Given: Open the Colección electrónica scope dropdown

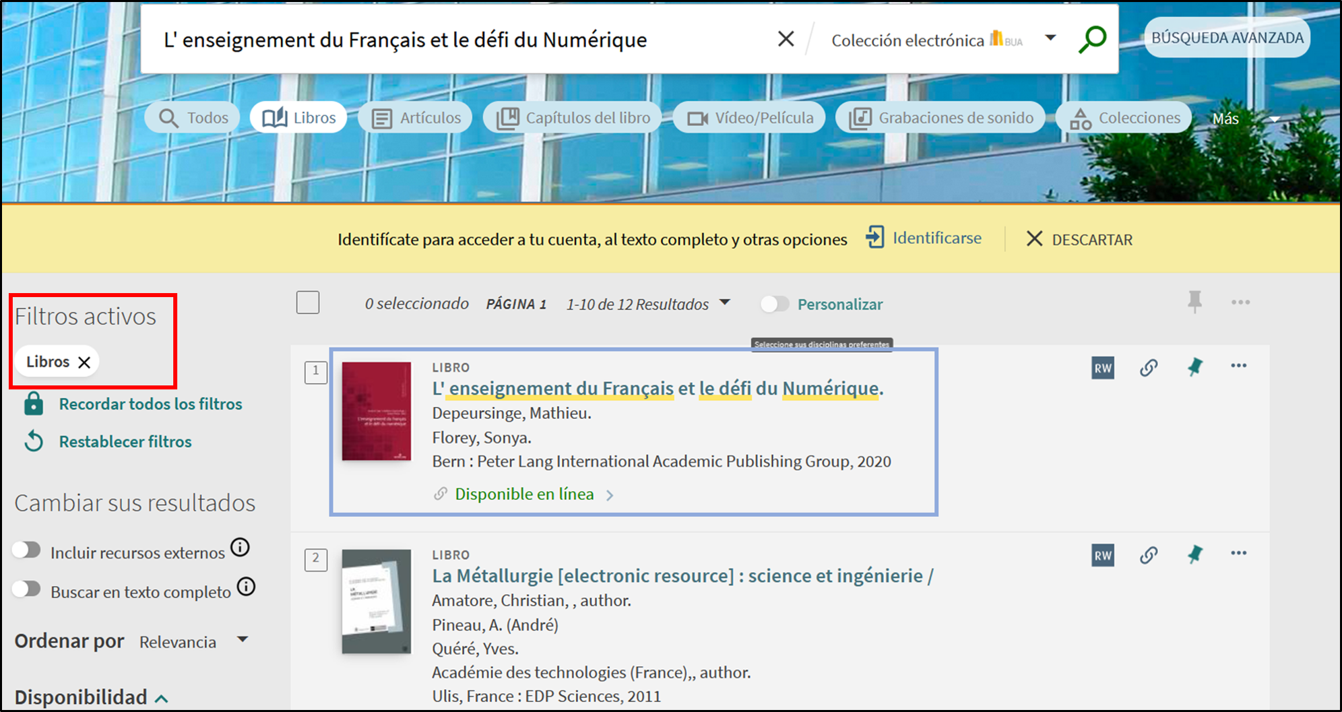Looking at the screenshot, I should (x=1050, y=38).
